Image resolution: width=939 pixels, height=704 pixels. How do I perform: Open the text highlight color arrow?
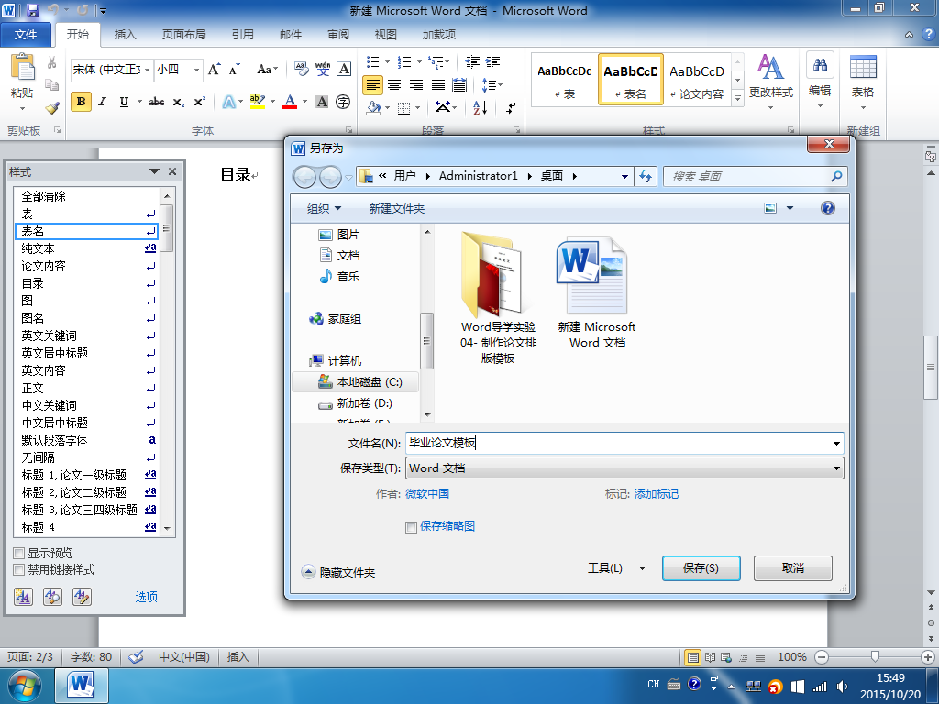click(x=273, y=102)
